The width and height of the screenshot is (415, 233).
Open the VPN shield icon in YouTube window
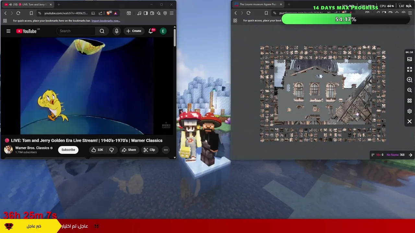tap(165, 13)
